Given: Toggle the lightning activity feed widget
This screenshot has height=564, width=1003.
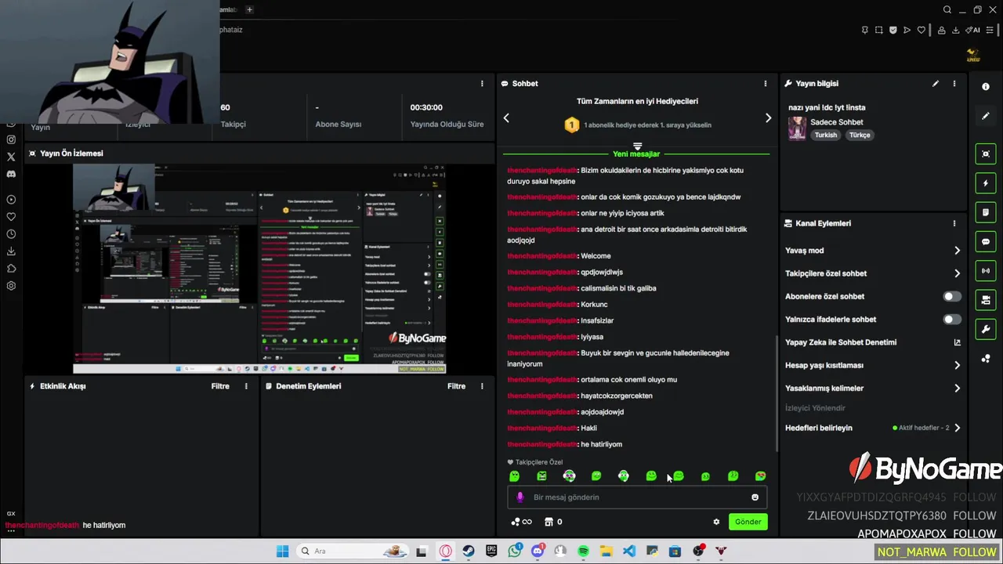Looking at the screenshot, I should coord(986,183).
